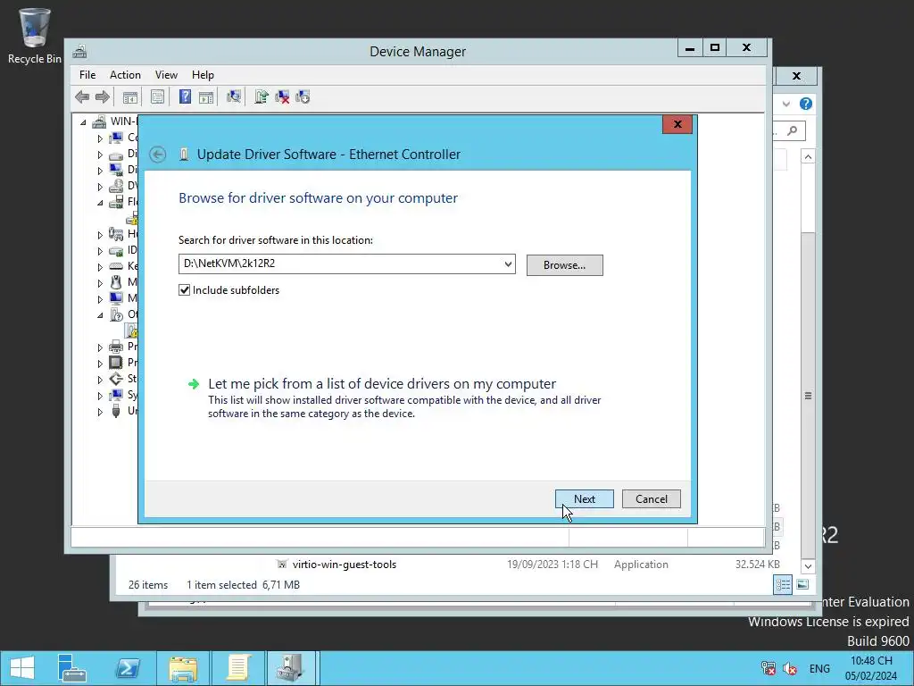Select the USB plug icon tree node 'Un'
914x686 pixels.
(x=117, y=411)
